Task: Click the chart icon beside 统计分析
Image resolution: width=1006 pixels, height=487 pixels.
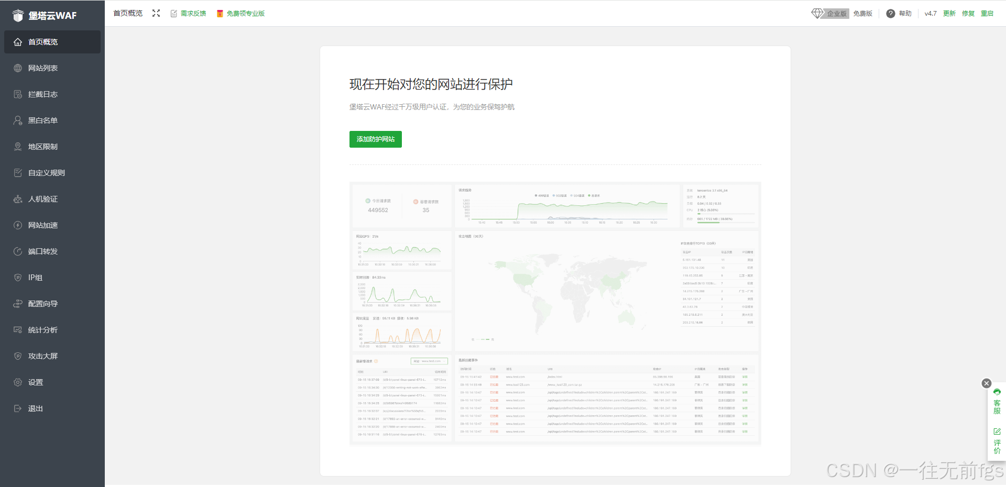Action: coord(18,330)
